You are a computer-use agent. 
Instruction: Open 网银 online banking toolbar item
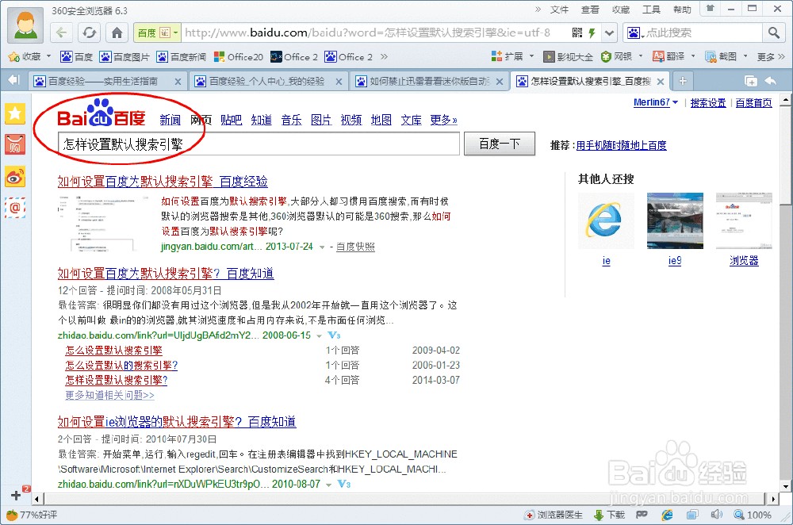[616, 56]
